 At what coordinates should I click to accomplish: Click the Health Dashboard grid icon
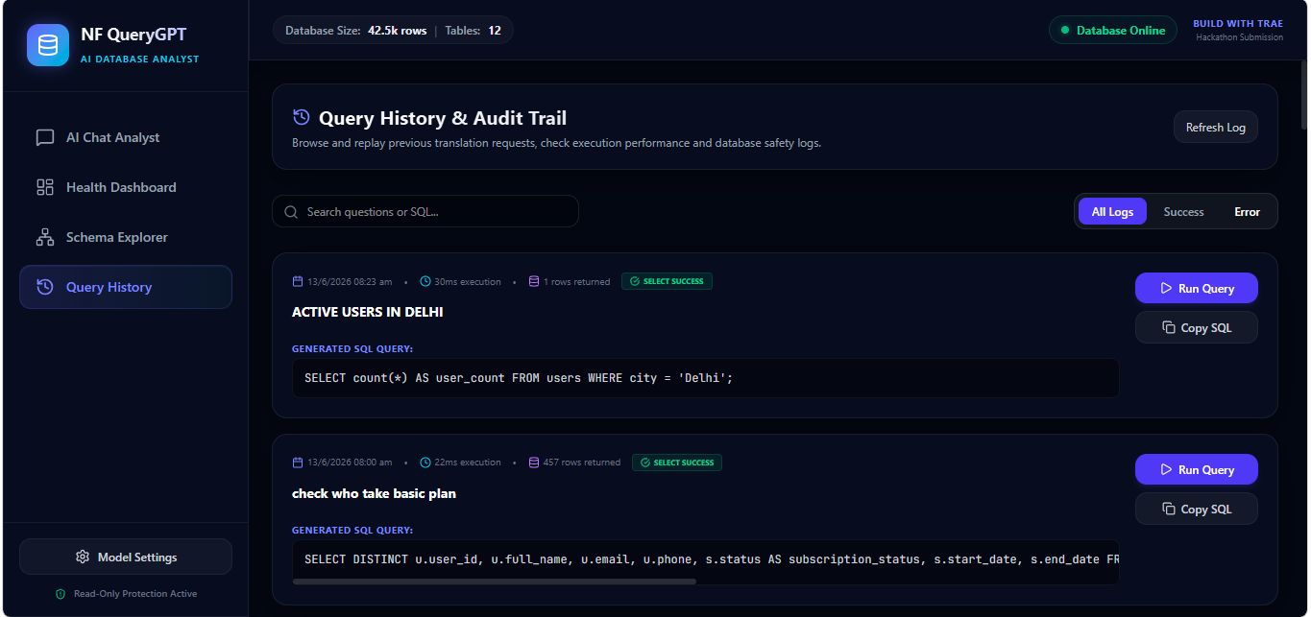pyautogui.click(x=45, y=187)
